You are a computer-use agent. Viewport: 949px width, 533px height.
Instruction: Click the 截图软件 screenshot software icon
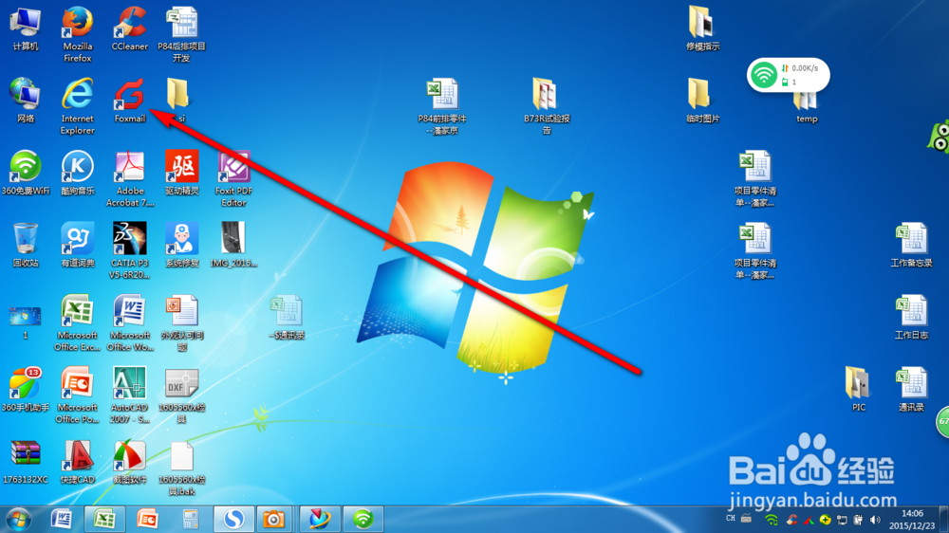129,461
